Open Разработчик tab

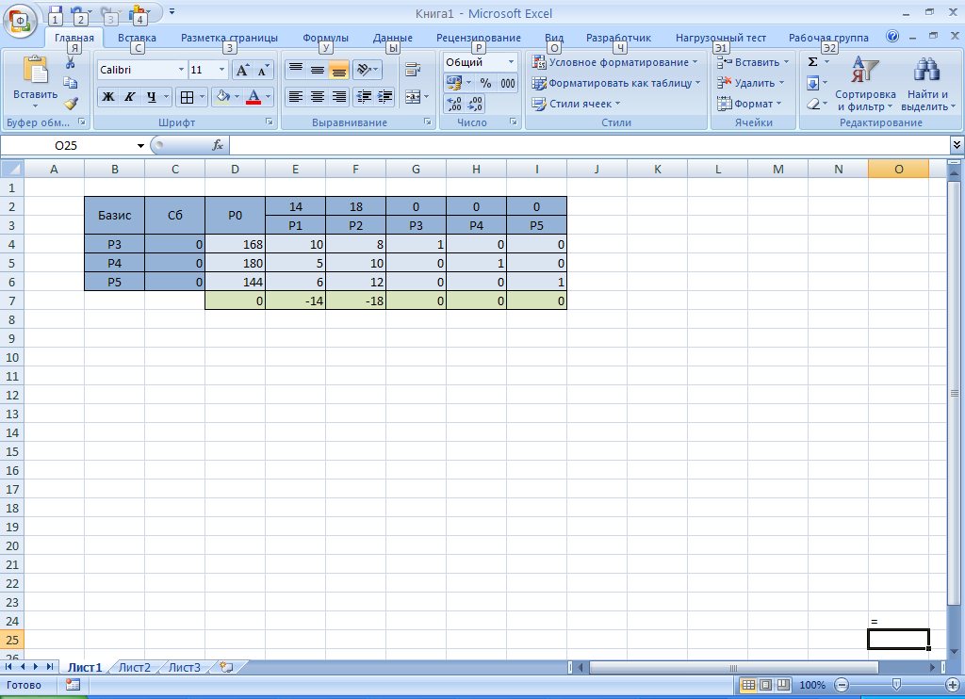tap(618, 38)
